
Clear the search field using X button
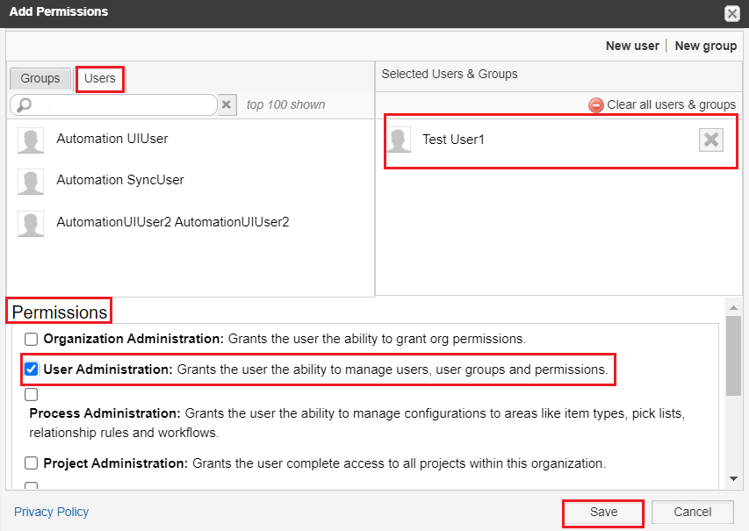coord(227,104)
